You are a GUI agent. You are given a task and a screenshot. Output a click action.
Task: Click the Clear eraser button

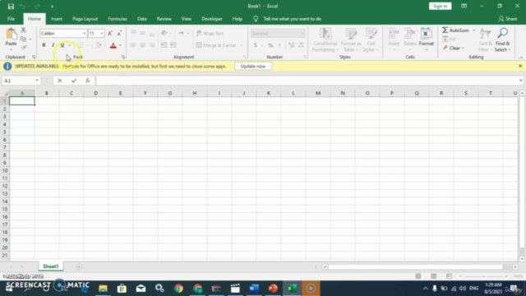tap(453, 48)
